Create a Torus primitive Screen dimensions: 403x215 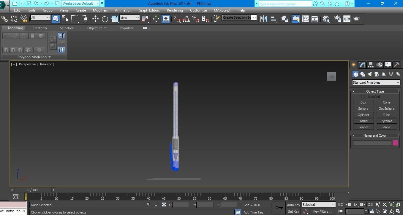[363, 121]
